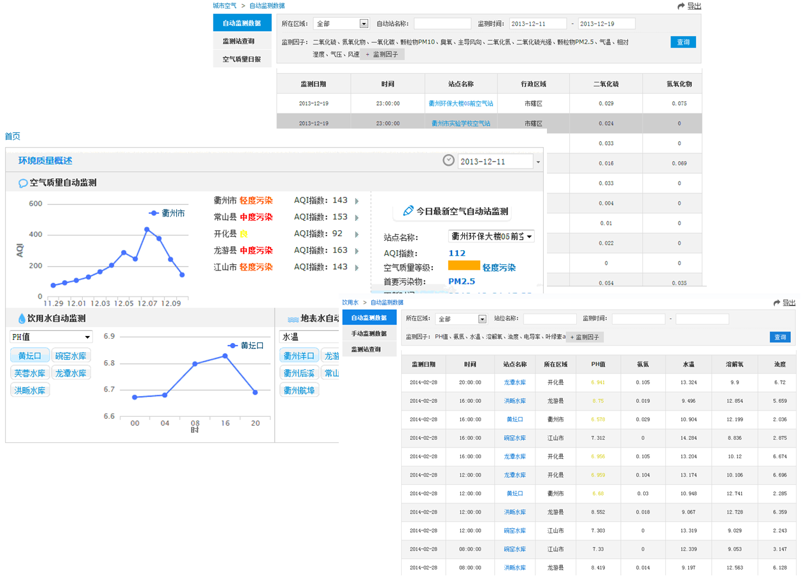This screenshot has width=801, height=576.
Task: Click the arrow icon next to 衢州市 AQI 143
Action: 357,201
